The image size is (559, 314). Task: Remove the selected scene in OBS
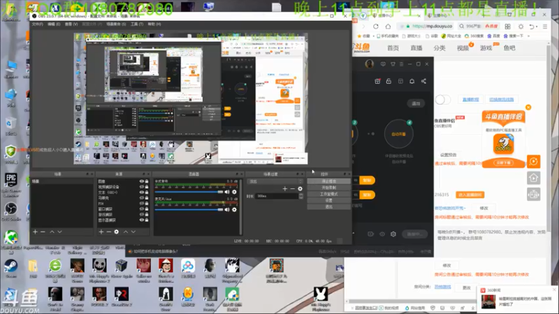[x=43, y=232]
